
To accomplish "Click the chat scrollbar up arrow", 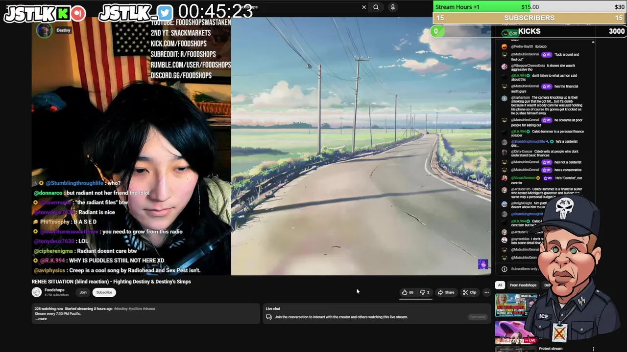I will coord(593,43).
